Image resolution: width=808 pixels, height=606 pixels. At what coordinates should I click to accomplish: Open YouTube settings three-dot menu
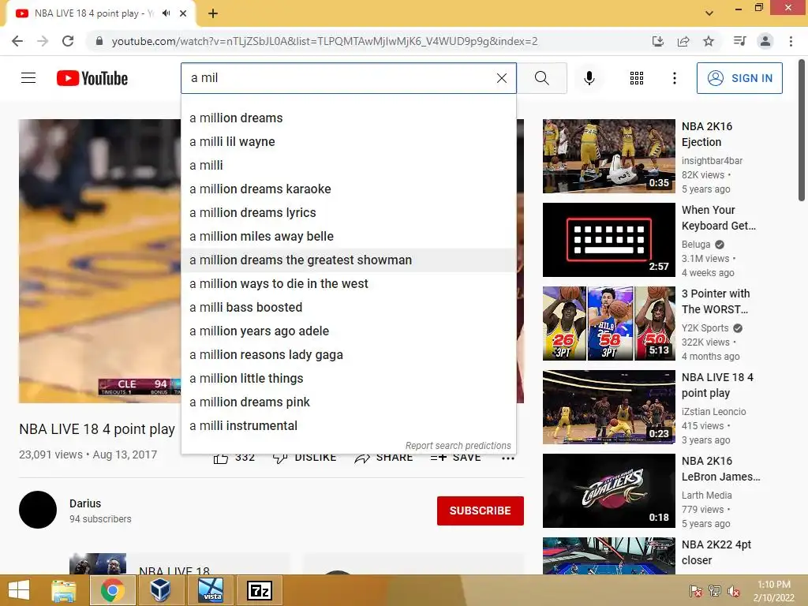pyautogui.click(x=674, y=78)
